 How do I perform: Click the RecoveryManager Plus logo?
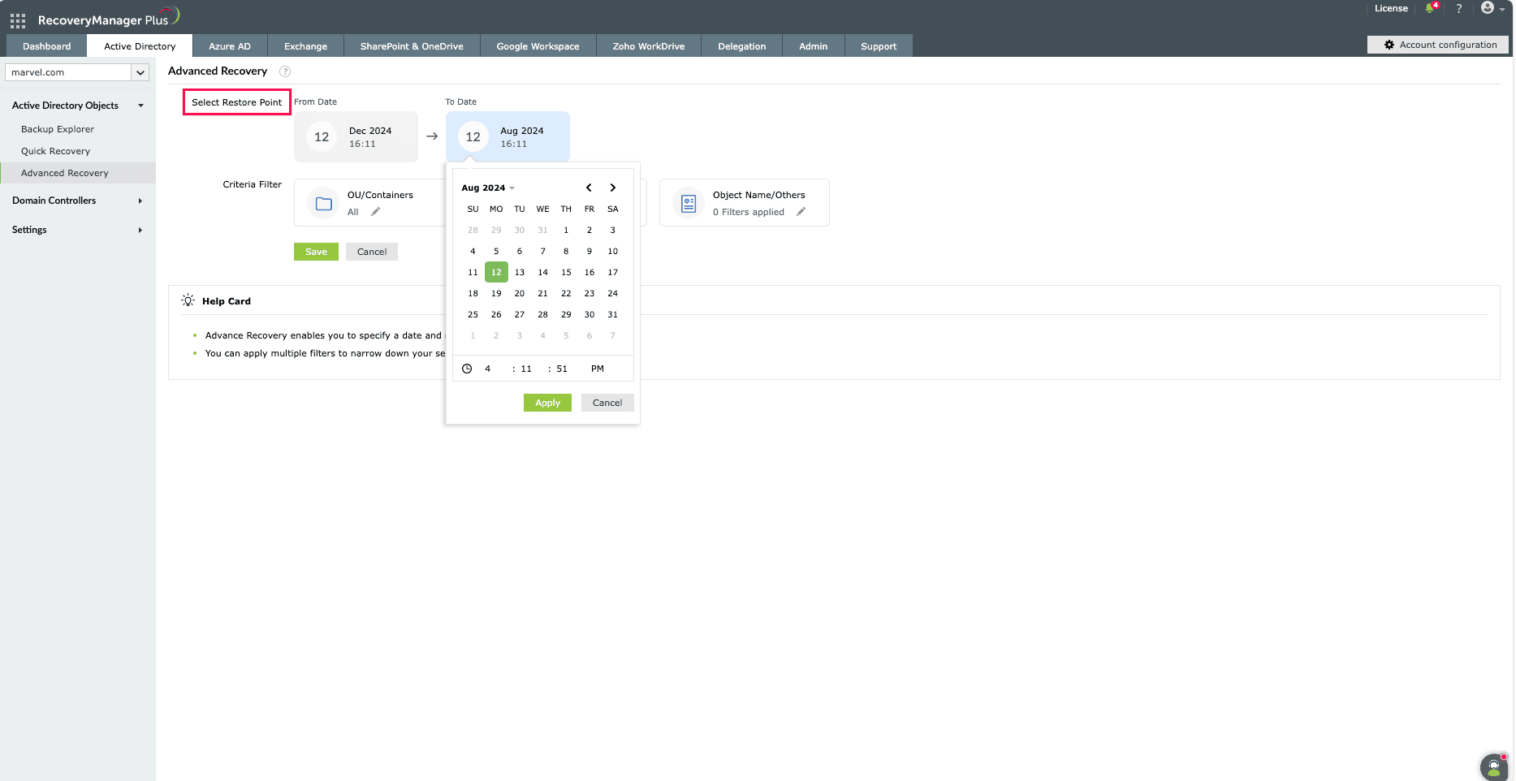coord(108,18)
